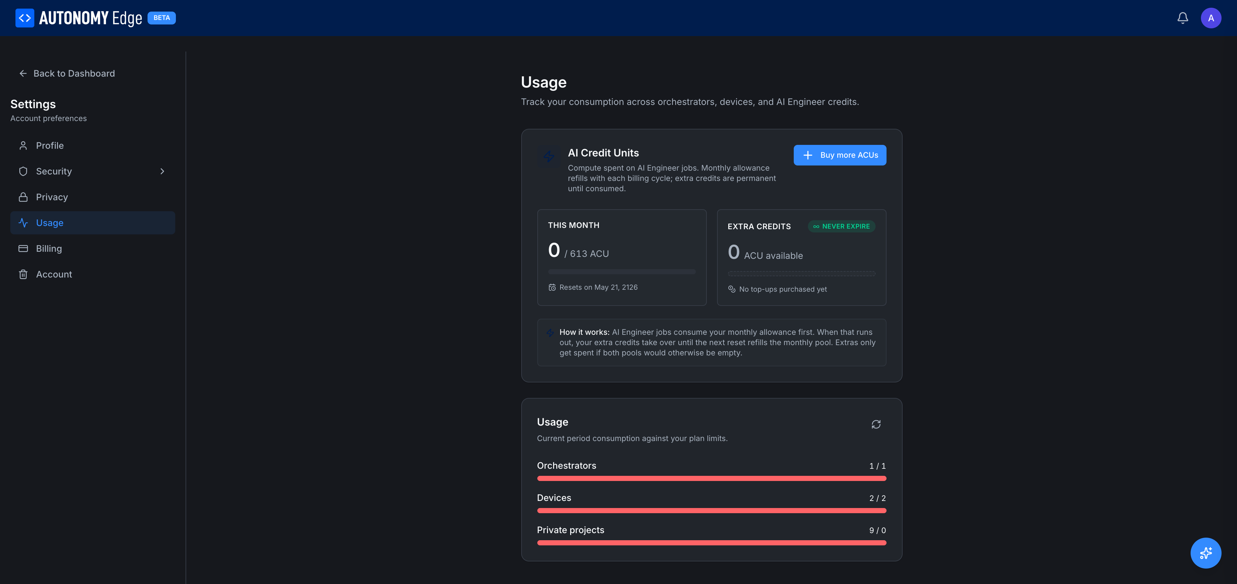Image resolution: width=1237 pixels, height=584 pixels.
Task: Click the Profile person icon
Action: click(23, 146)
